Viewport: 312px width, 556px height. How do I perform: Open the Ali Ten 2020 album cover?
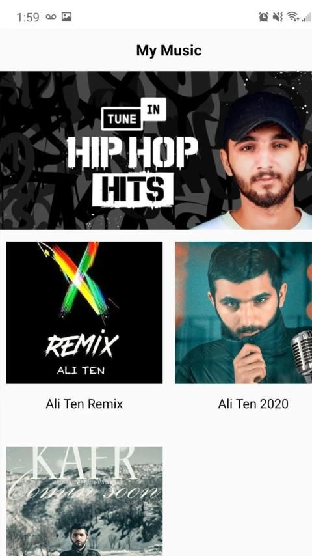244,313
